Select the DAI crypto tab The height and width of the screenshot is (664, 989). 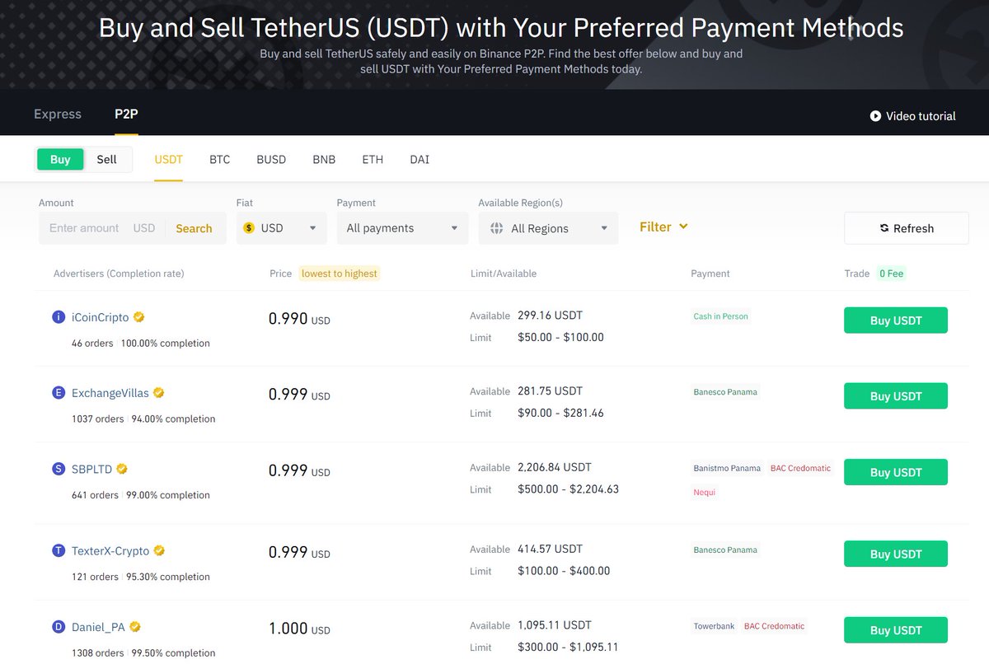coord(420,159)
